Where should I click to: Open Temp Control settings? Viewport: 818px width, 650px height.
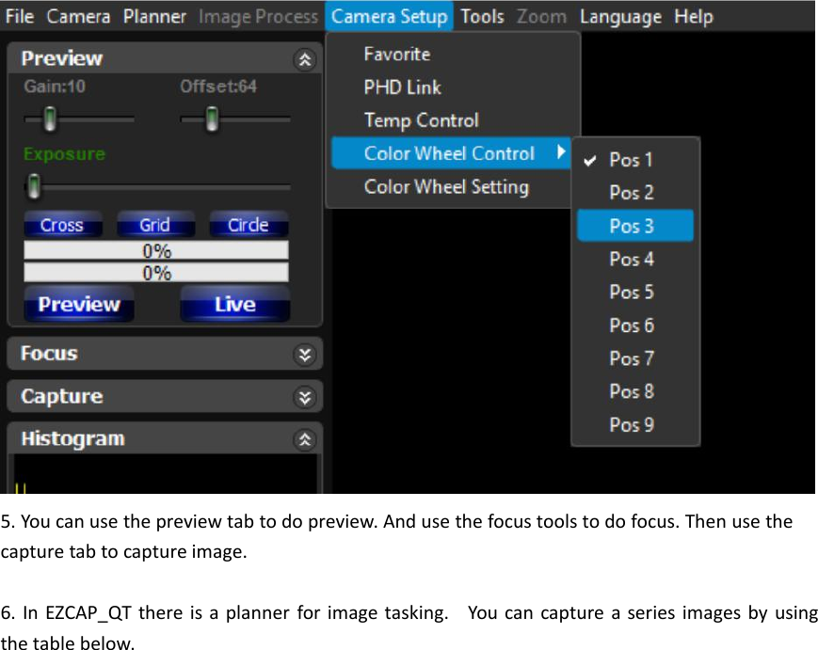pyautogui.click(x=421, y=120)
